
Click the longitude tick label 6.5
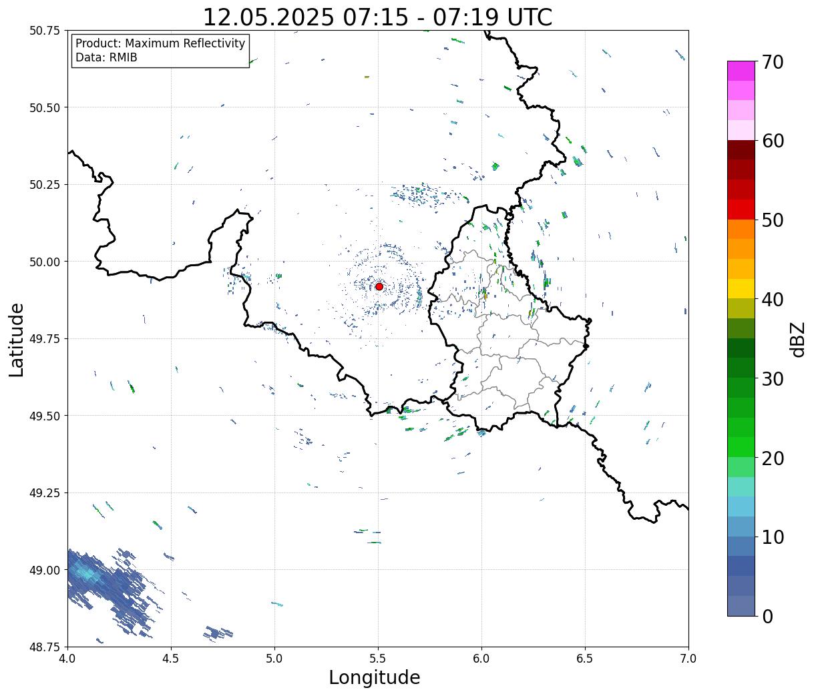[x=585, y=659]
